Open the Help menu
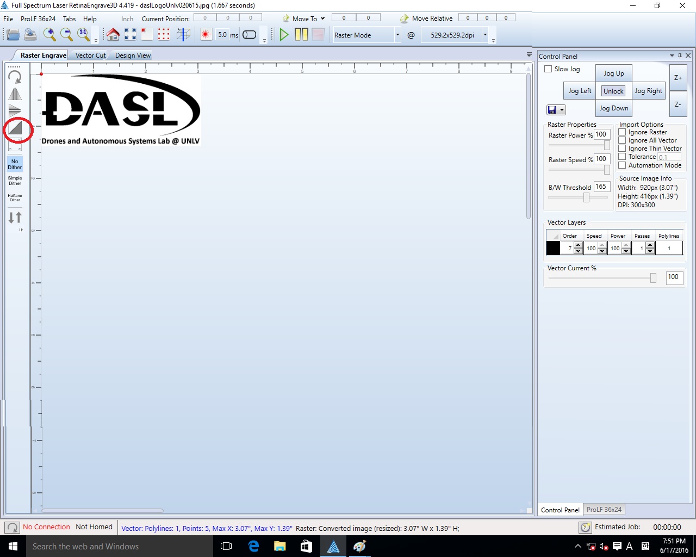Image resolution: width=696 pixels, height=557 pixels. [90, 18]
